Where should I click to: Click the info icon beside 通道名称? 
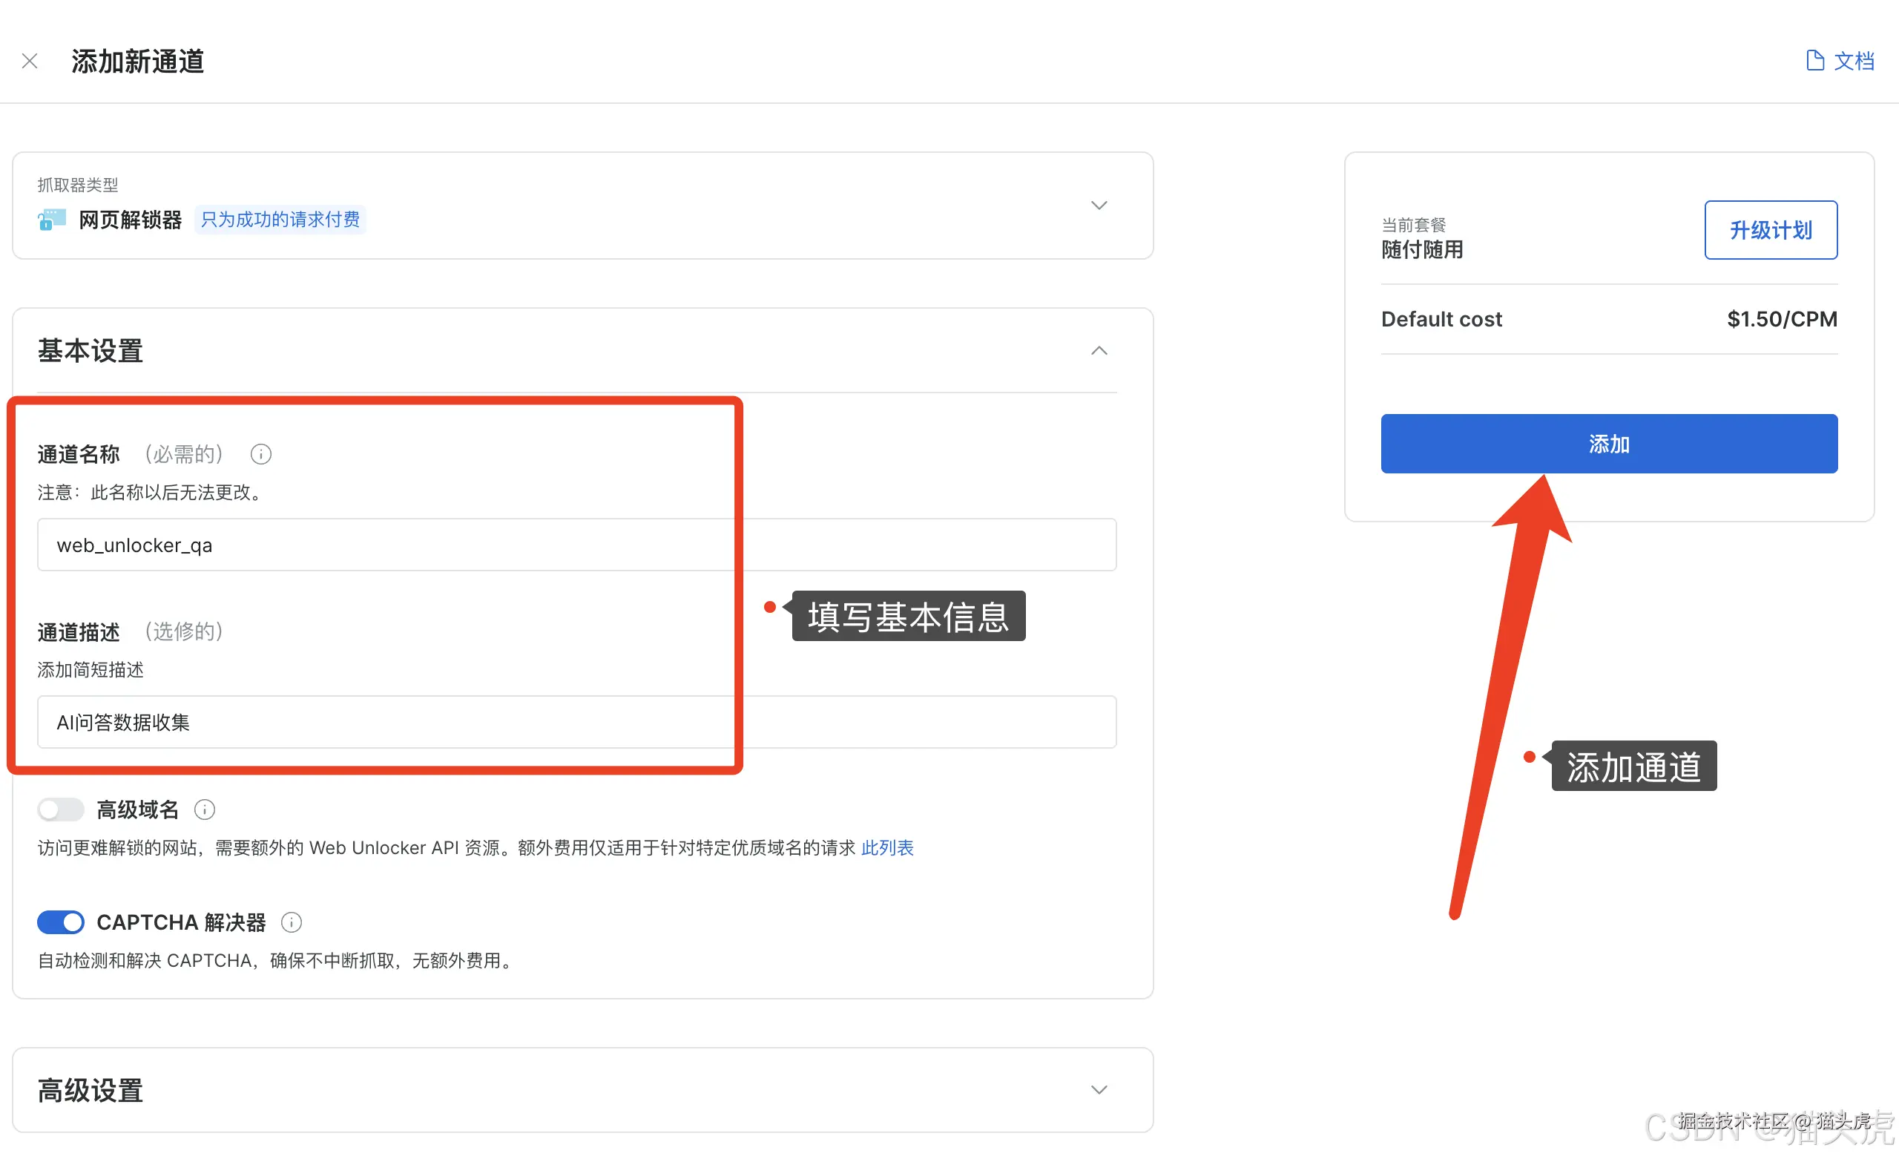click(260, 454)
